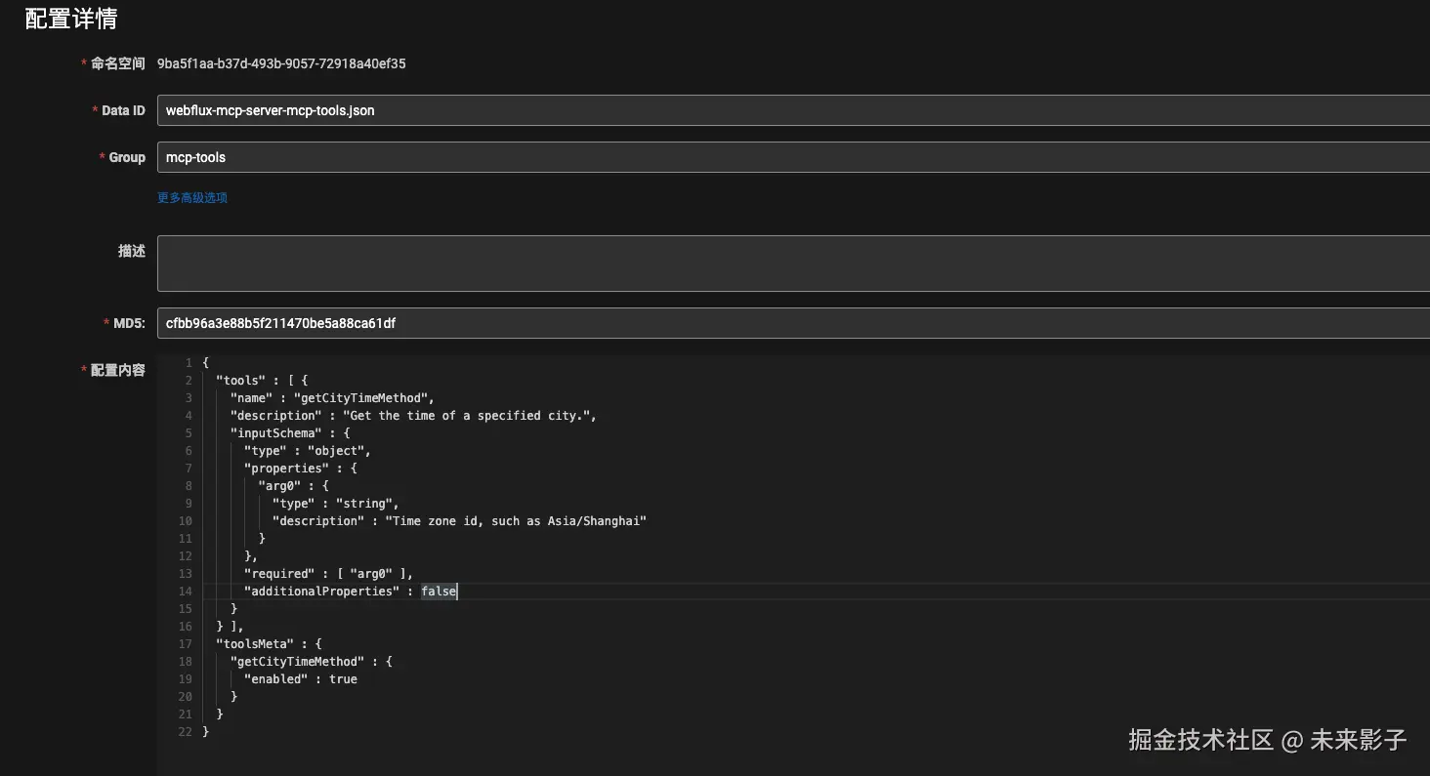This screenshot has width=1430, height=776.
Task: Place cursor on the "tools" key
Action: pyautogui.click(x=237, y=381)
